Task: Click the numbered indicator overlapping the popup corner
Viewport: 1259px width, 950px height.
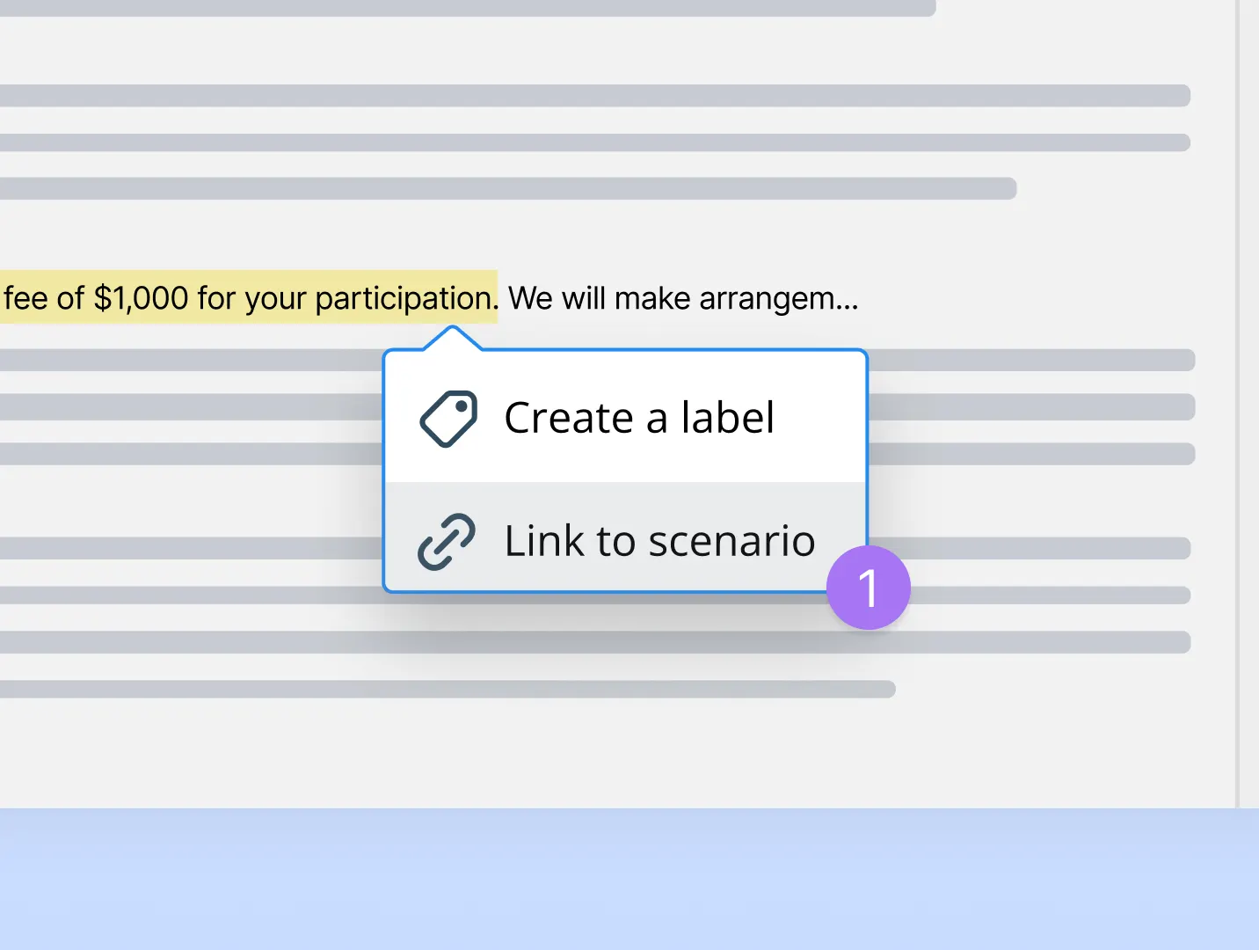Action: [x=869, y=587]
